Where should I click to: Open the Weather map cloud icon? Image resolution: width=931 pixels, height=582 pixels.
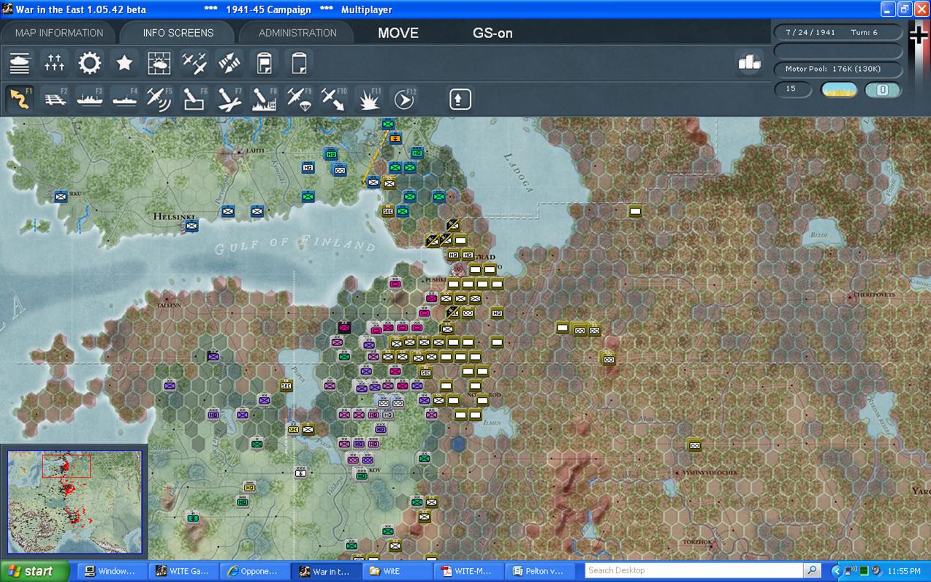point(159,64)
